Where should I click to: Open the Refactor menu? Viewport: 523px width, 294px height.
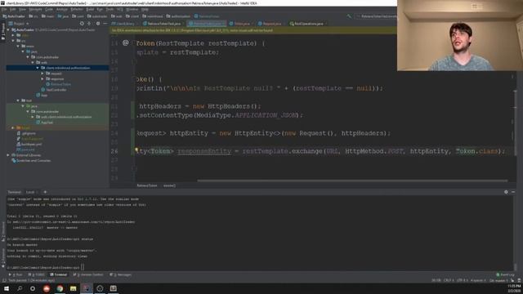76,9
